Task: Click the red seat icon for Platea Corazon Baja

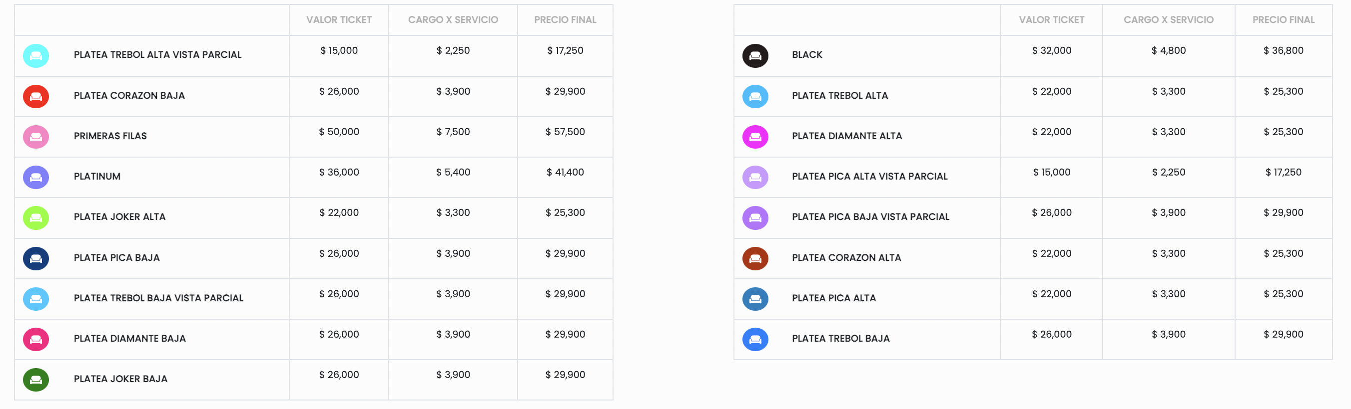Action: [x=36, y=96]
